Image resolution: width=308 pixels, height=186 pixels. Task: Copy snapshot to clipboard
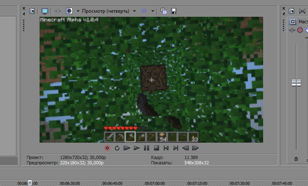(x=164, y=11)
